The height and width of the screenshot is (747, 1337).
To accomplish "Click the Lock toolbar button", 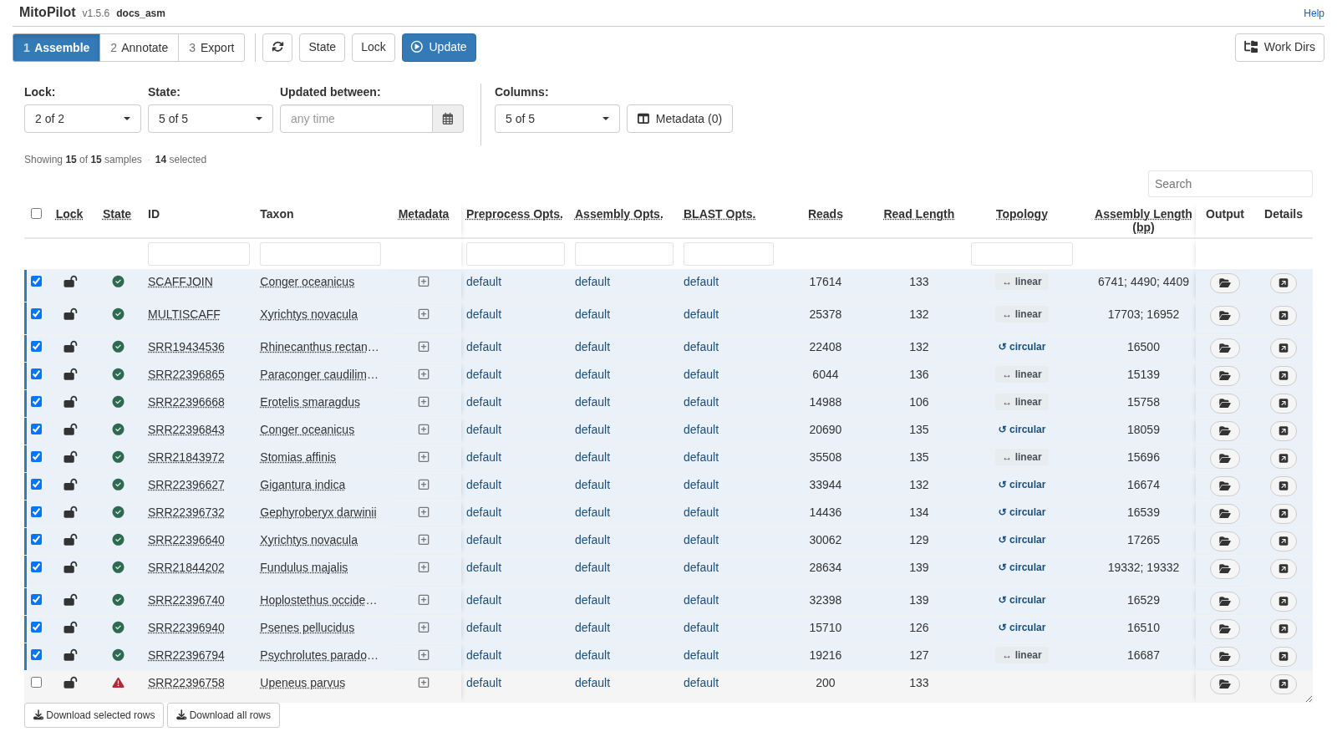I will 374,48.
